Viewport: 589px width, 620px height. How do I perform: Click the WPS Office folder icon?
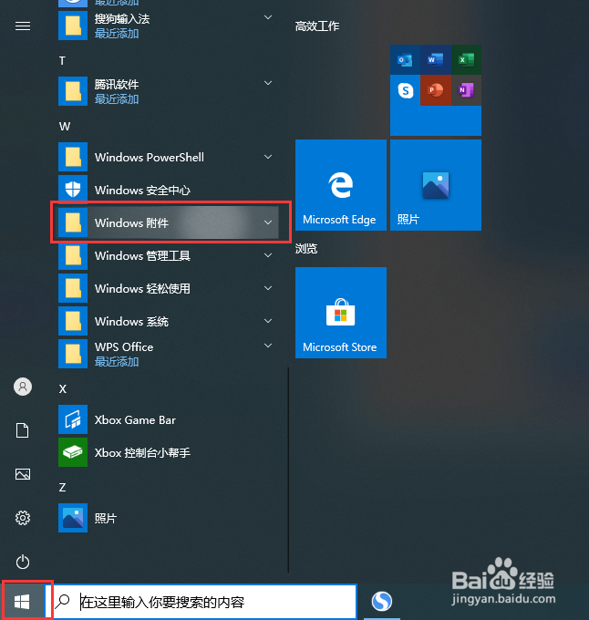(x=73, y=354)
